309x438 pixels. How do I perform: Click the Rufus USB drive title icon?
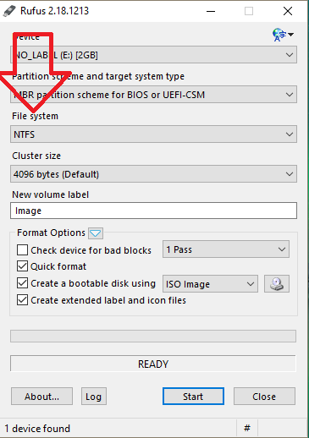click(9, 11)
